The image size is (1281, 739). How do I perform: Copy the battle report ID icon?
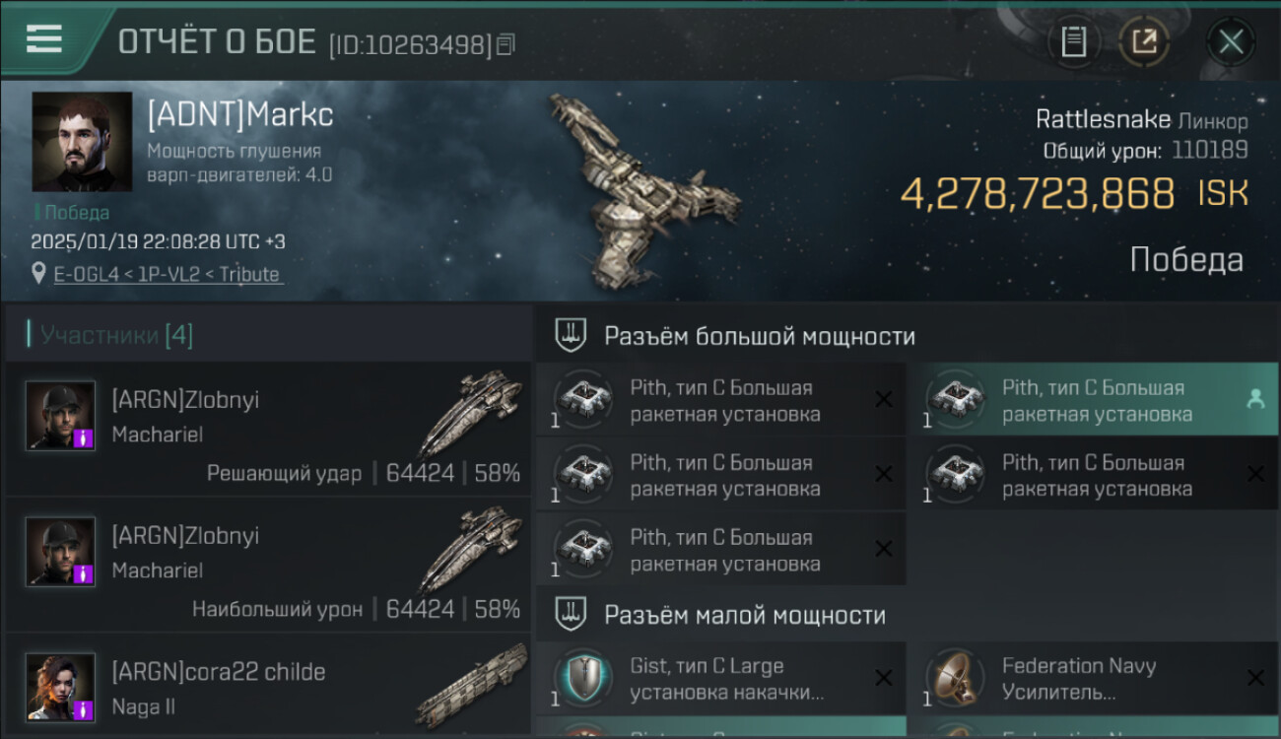coord(506,44)
